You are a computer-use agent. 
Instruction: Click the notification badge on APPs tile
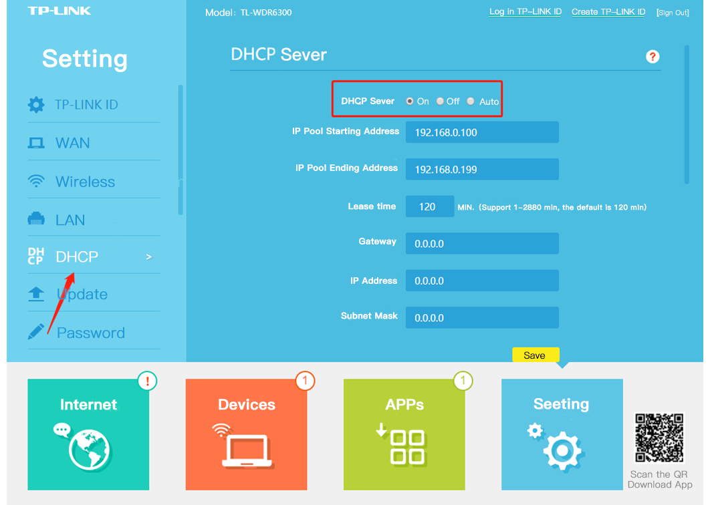pyautogui.click(x=463, y=381)
